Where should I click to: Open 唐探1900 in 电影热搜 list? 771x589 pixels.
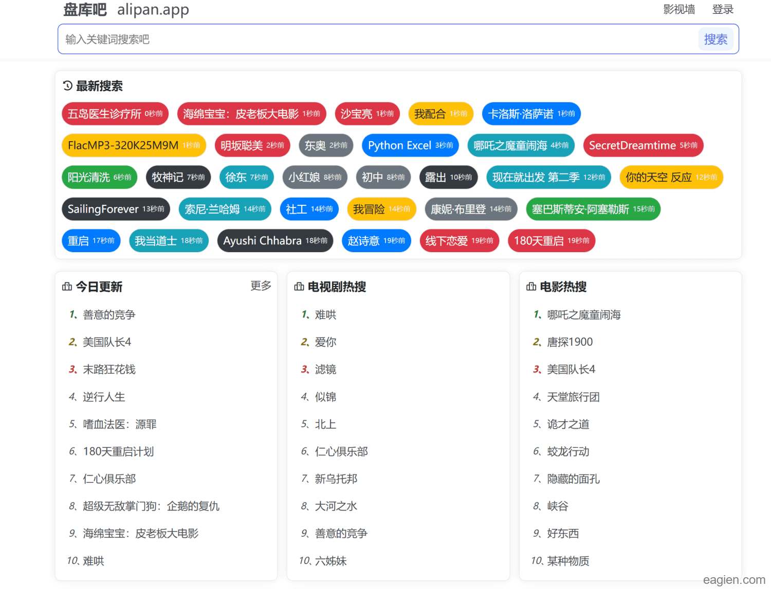coord(570,342)
